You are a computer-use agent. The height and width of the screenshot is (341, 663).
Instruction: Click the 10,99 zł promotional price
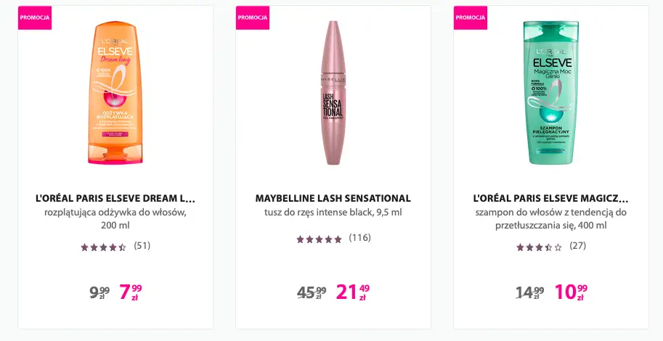[x=571, y=292]
